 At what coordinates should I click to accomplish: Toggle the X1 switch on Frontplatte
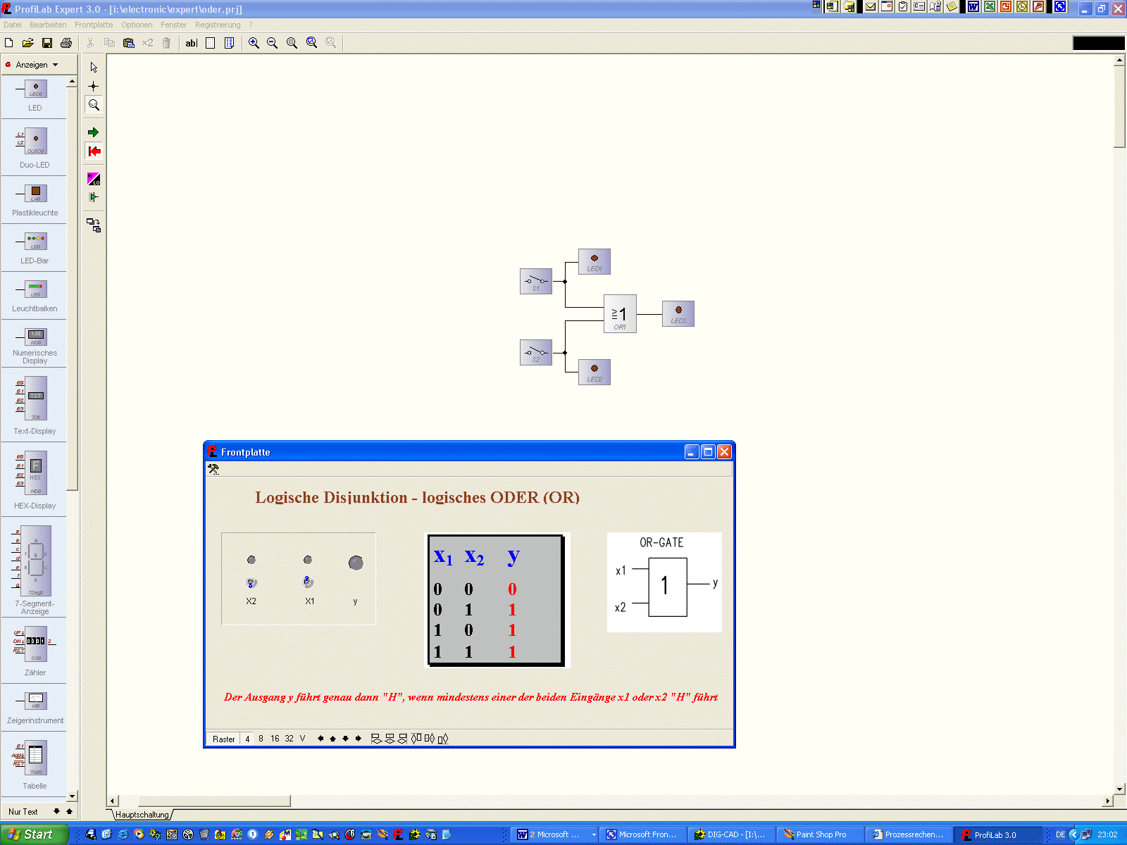pyautogui.click(x=308, y=582)
